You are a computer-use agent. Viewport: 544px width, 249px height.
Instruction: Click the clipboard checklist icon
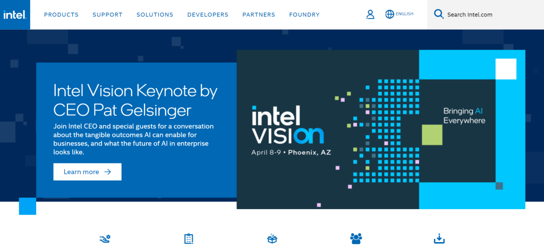pos(189,238)
